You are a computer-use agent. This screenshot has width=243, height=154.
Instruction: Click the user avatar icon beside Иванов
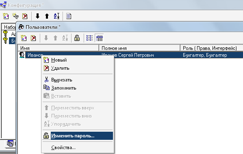[22, 55]
